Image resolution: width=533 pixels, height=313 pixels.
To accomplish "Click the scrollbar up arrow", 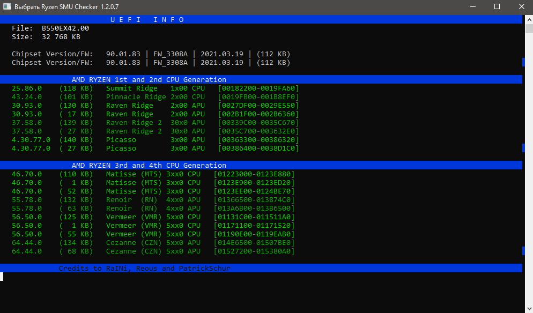I will 529,20.
